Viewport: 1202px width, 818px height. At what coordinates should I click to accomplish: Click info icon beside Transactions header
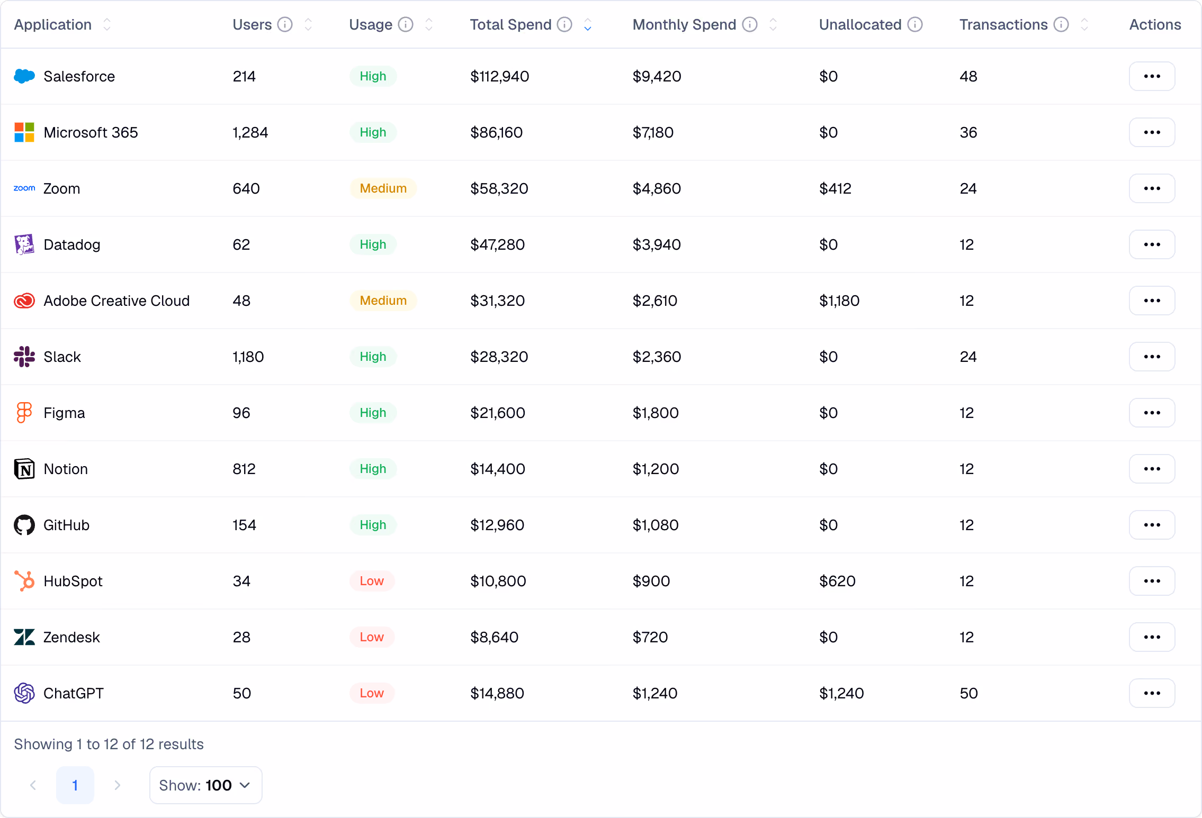click(x=1061, y=24)
